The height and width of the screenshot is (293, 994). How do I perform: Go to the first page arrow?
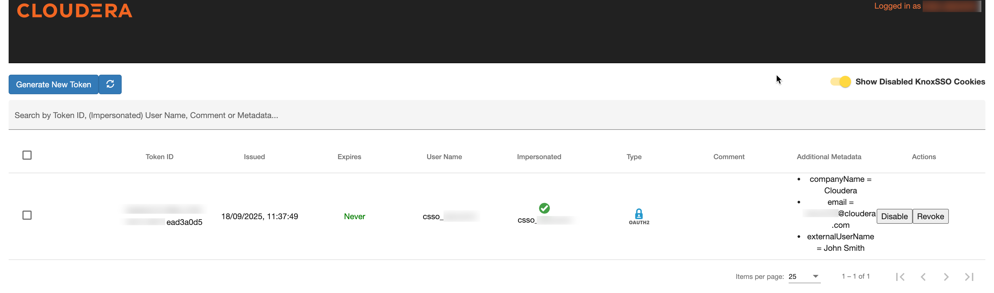[900, 277]
